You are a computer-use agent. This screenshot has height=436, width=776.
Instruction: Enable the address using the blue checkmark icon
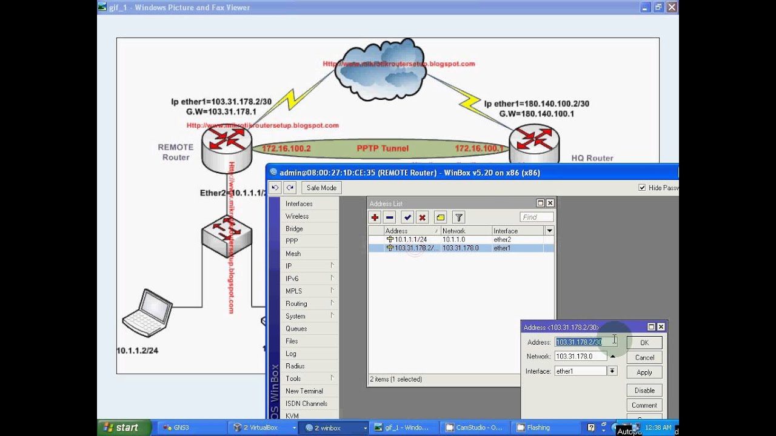click(x=407, y=217)
